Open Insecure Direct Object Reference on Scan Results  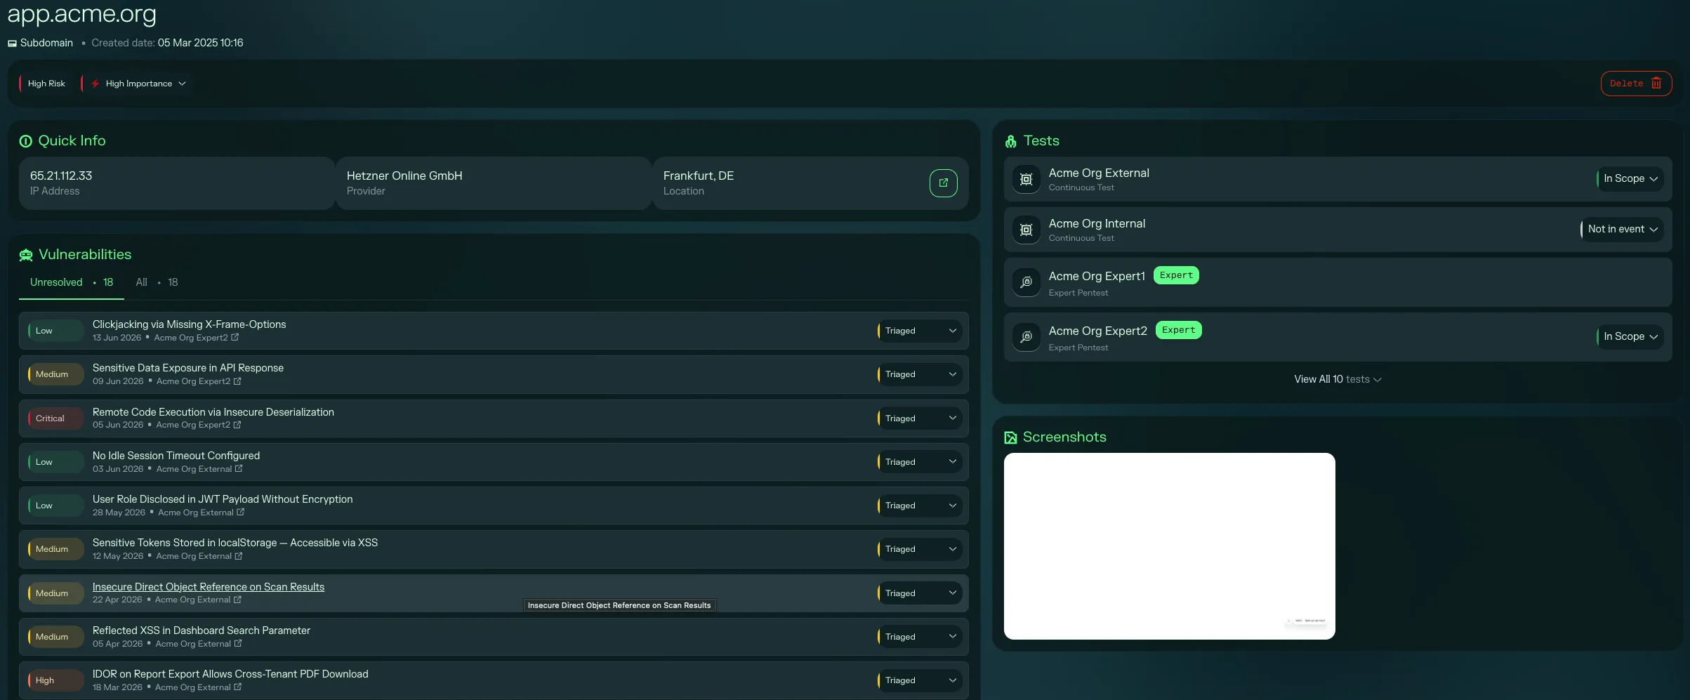(x=209, y=587)
